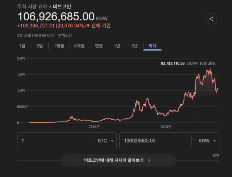
Task: Switch to the 1년 range tab
Action: (117, 46)
